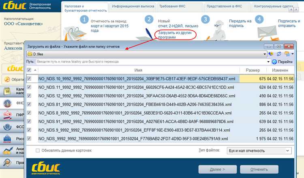Open the Требования ФНС tab

172,6
